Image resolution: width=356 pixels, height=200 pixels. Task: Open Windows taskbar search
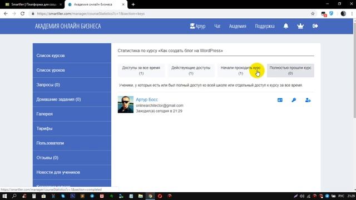coord(14,196)
